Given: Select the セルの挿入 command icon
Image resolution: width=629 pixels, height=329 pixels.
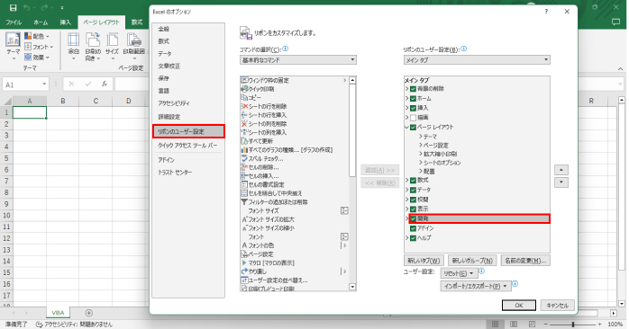Looking at the screenshot, I should tap(244, 175).
